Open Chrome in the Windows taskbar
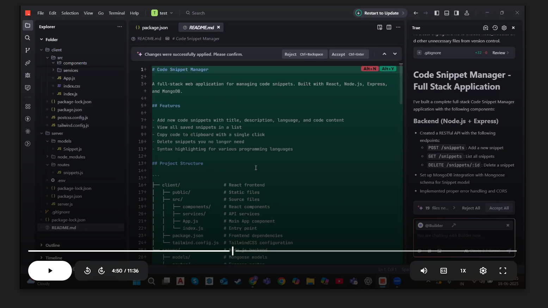This screenshot has height=308, width=548. tap(281, 281)
